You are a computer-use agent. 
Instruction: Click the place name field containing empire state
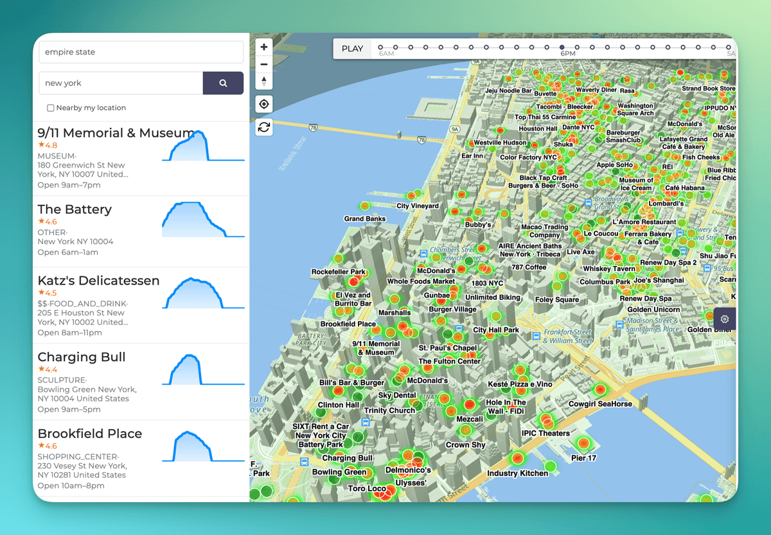pos(141,52)
